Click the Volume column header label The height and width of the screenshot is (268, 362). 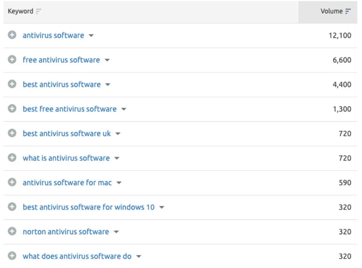point(331,11)
